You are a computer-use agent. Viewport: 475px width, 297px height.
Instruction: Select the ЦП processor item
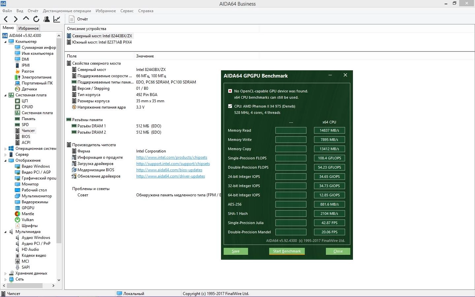tap(24, 101)
